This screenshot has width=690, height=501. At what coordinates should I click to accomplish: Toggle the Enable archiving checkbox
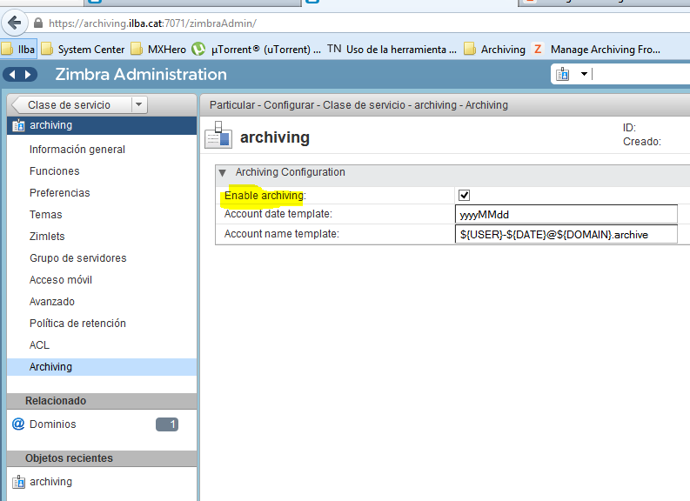coord(464,195)
